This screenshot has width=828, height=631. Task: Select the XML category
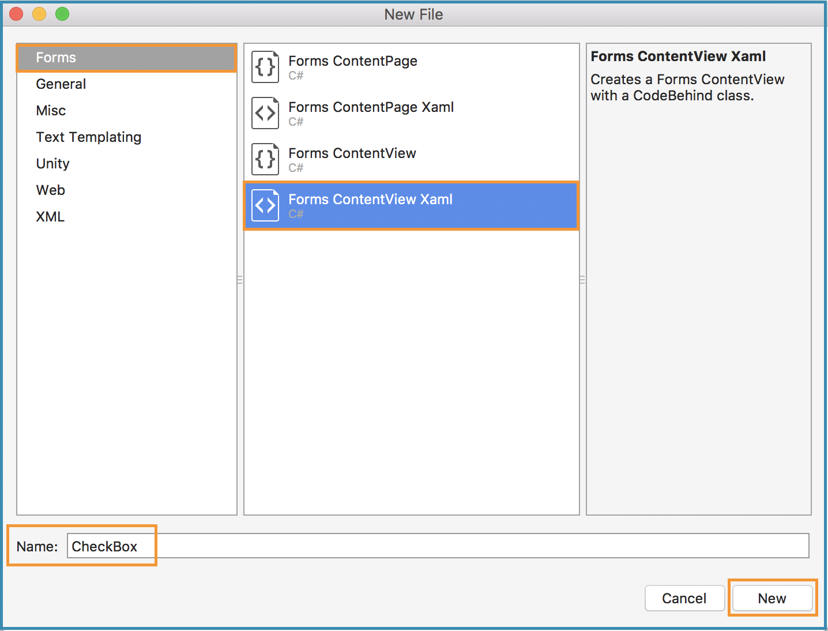pyautogui.click(x=50, y=216)
